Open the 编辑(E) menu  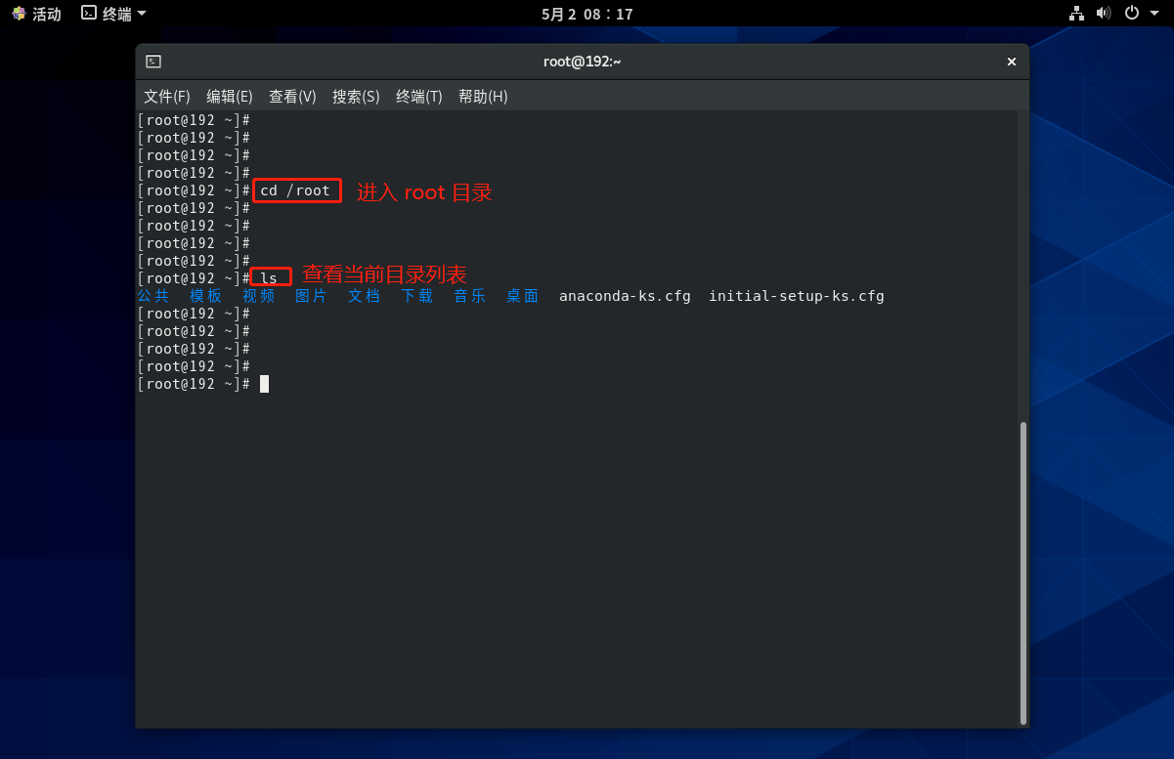click(x=230, y=97)
